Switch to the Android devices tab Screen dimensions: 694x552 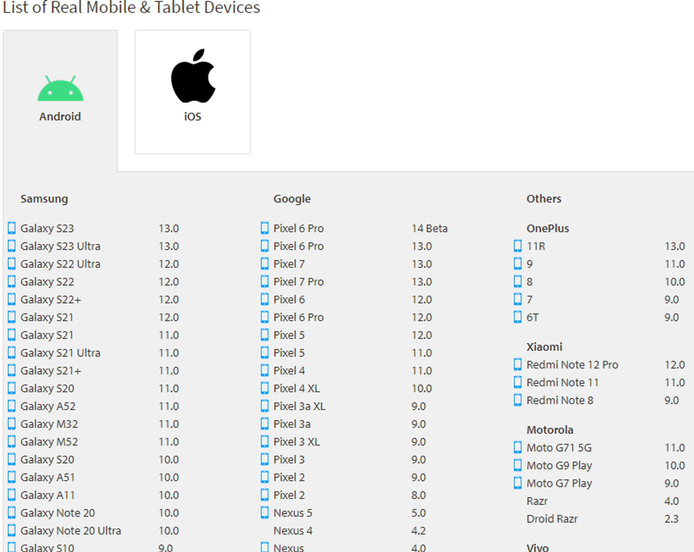pyautogui.click(x=60, y=101)
